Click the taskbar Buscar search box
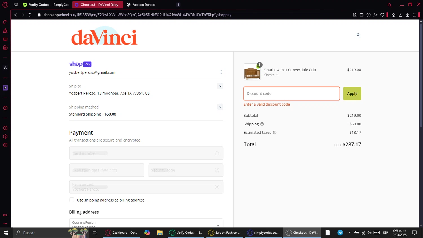 tap(51, 233)
